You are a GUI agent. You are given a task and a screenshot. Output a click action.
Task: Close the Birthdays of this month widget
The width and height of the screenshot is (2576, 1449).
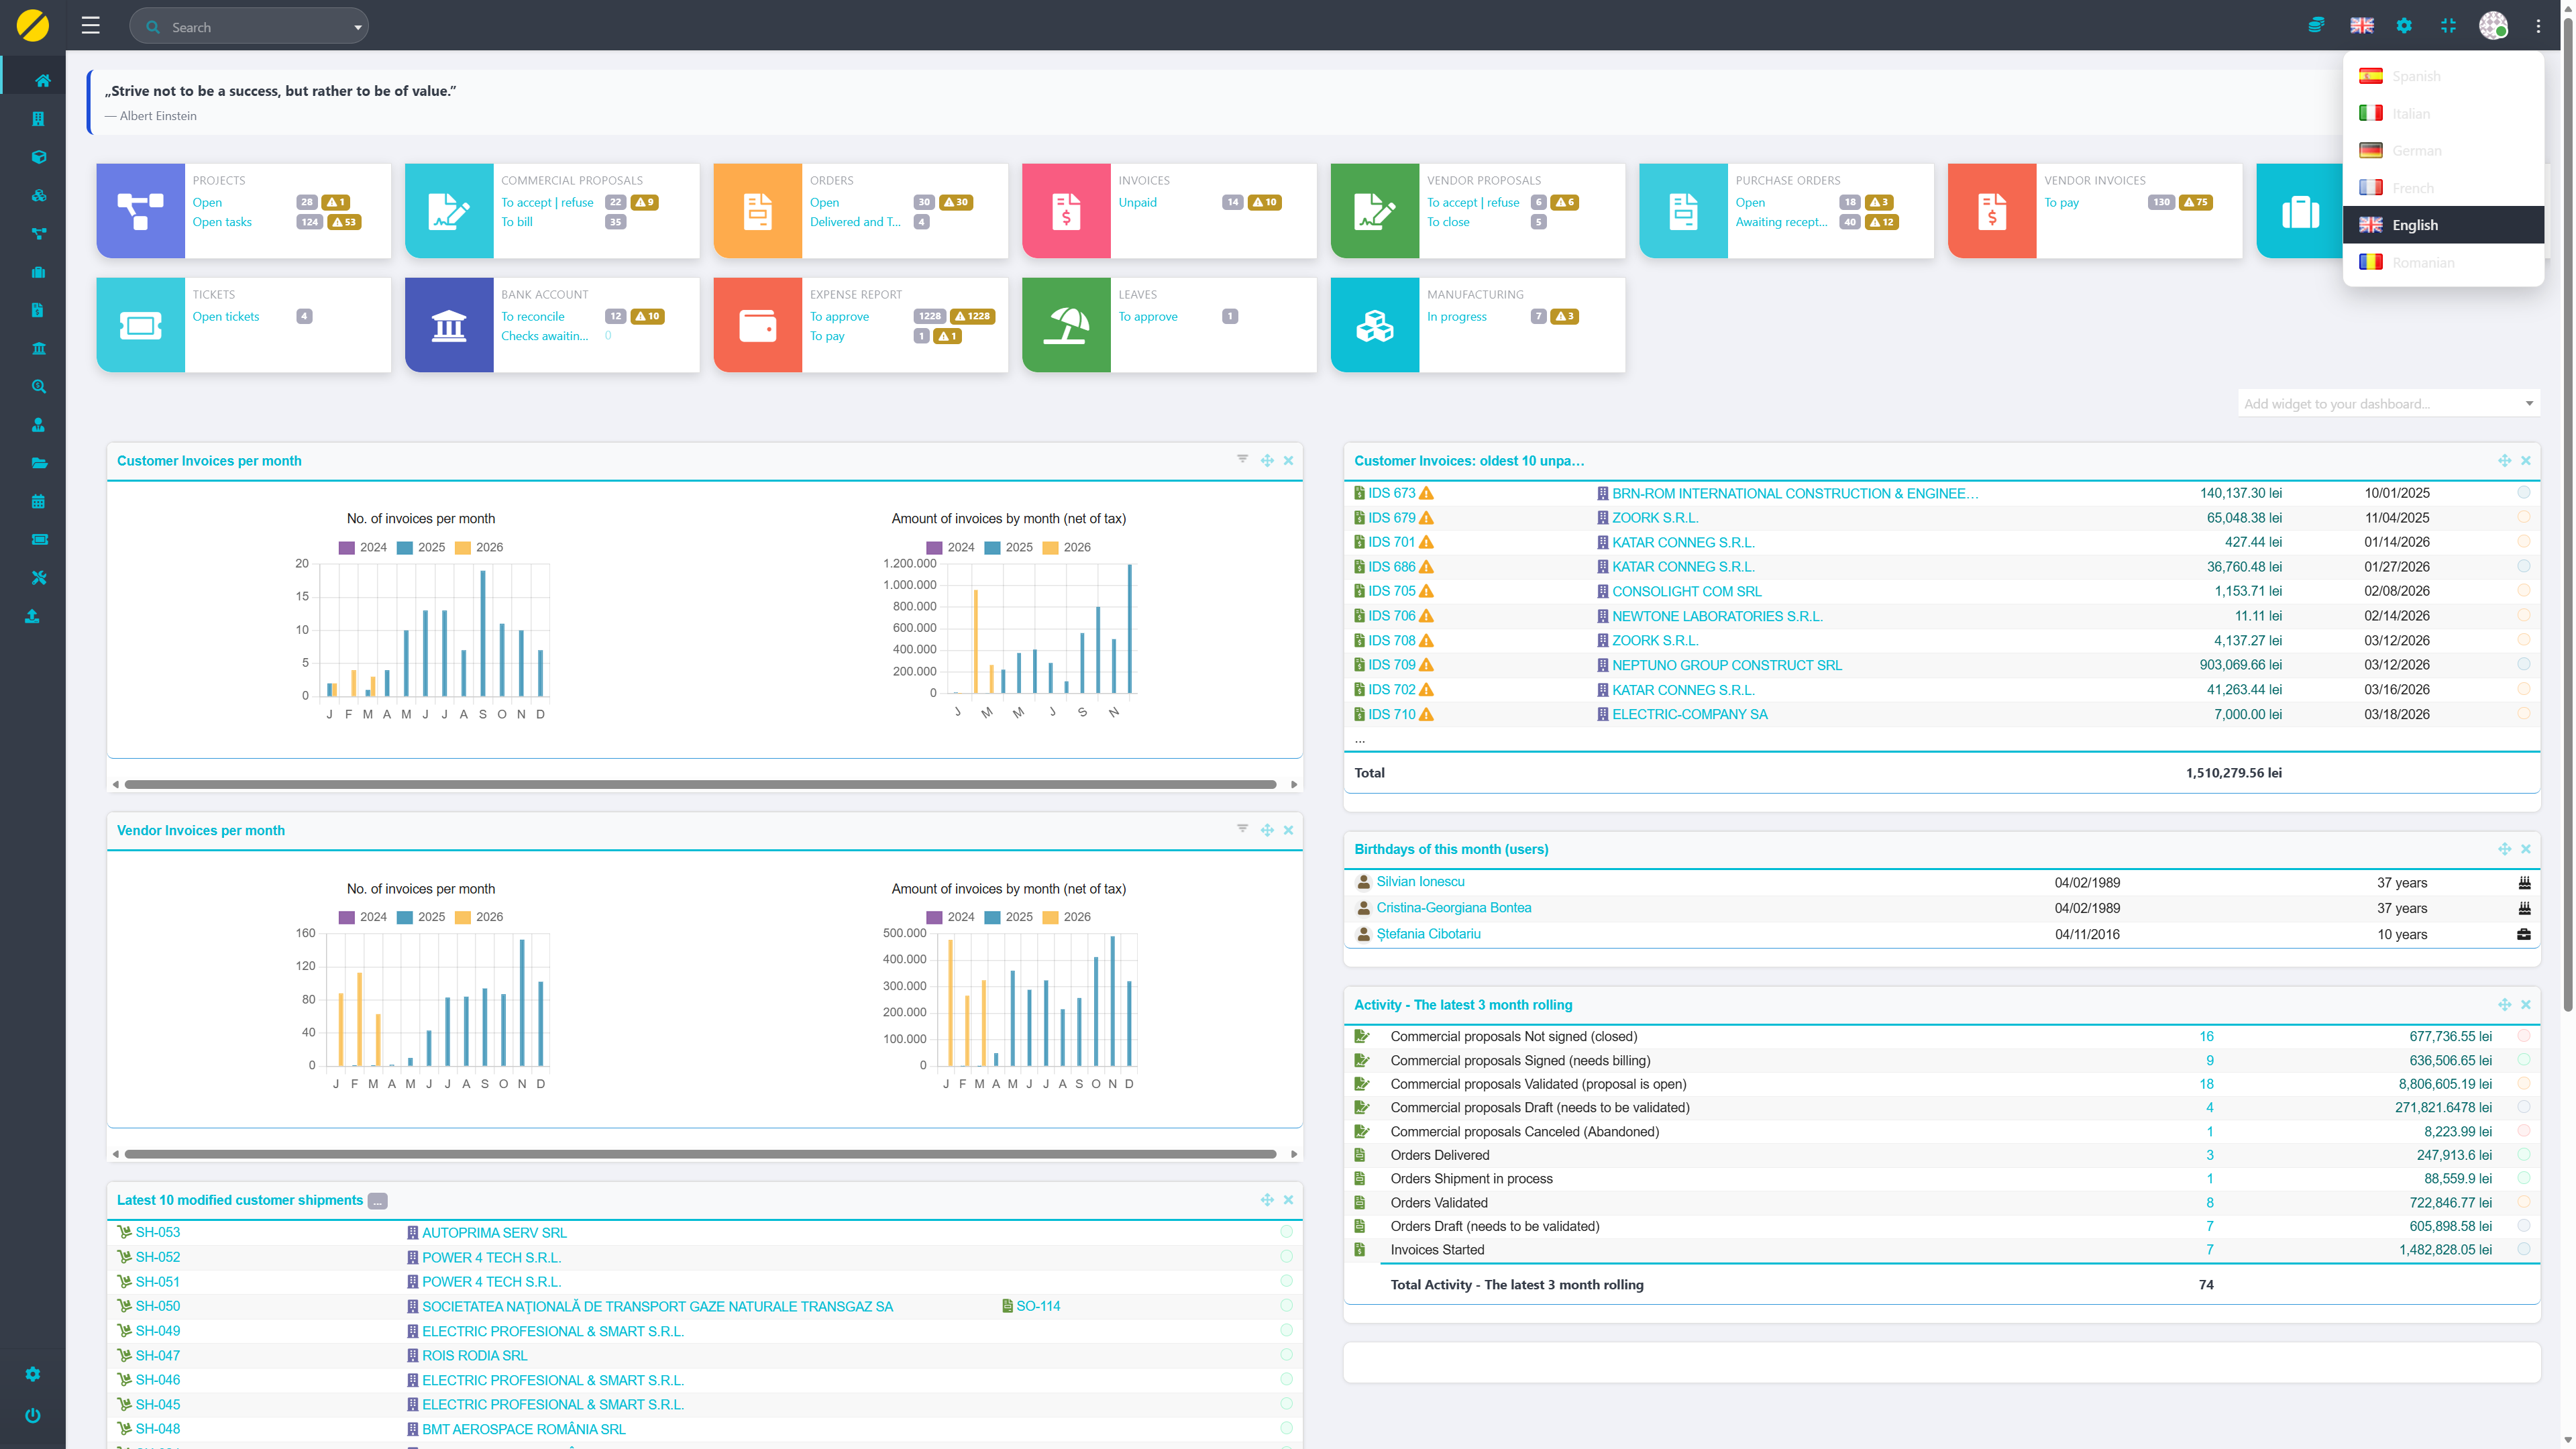coord(2526,849)
